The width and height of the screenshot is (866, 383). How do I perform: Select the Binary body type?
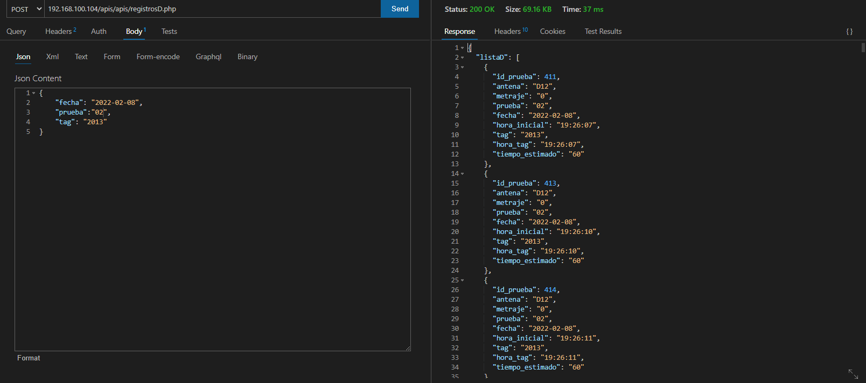coord(247,56)
